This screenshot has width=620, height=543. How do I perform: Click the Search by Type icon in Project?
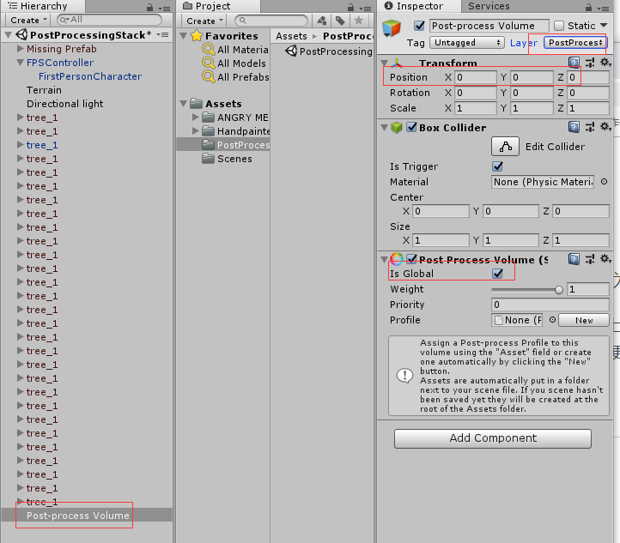tap(322, 21)
